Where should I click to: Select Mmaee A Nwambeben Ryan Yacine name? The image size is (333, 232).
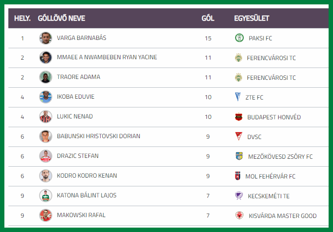[x=107, y=57]
